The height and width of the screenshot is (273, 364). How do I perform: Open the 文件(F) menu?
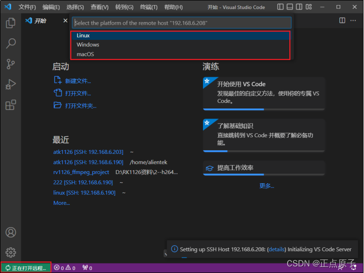(x=27, y=7)
